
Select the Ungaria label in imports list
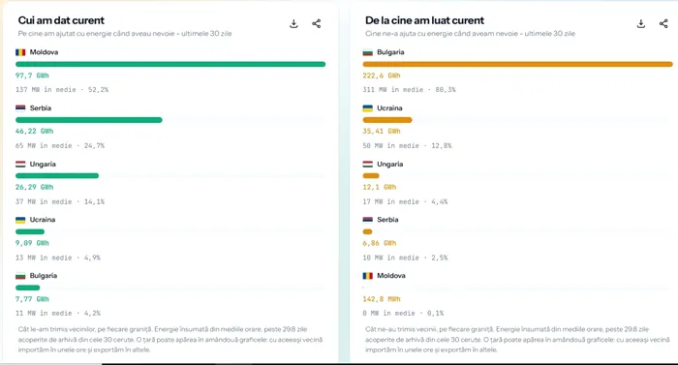coord(390,165)
